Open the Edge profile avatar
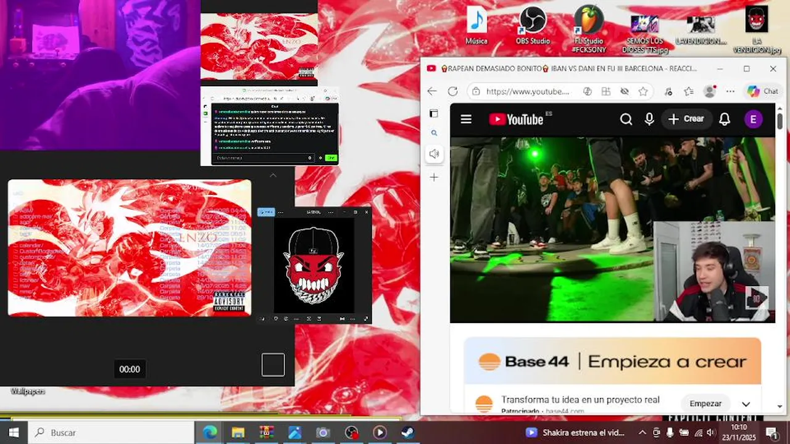Viewport: 790px width, 444px height. click(x=710, y=91)
